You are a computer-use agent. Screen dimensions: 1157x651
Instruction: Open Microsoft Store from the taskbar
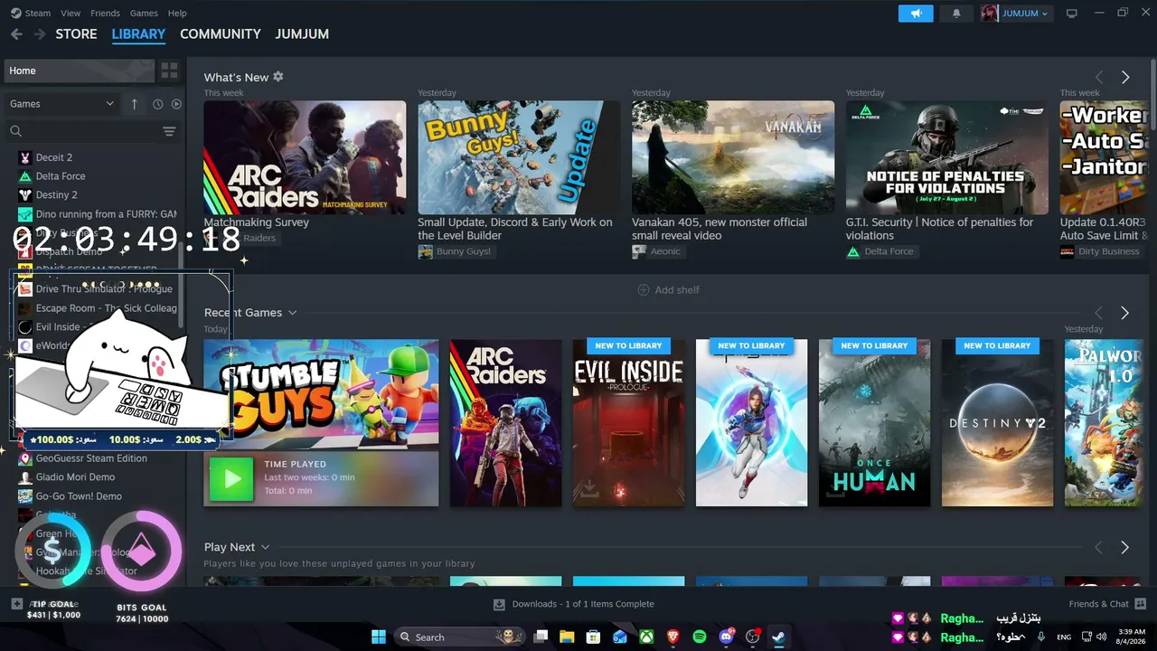pyautogui.click(x=593, y=637)
